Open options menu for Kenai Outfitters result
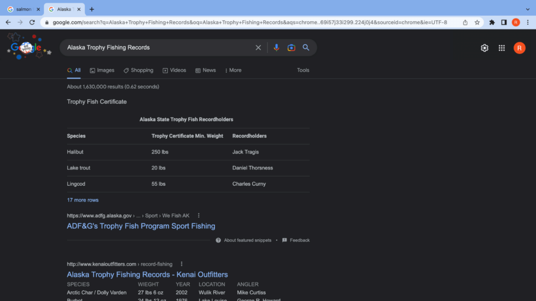 pyautogui.click(x=182, y=264)
